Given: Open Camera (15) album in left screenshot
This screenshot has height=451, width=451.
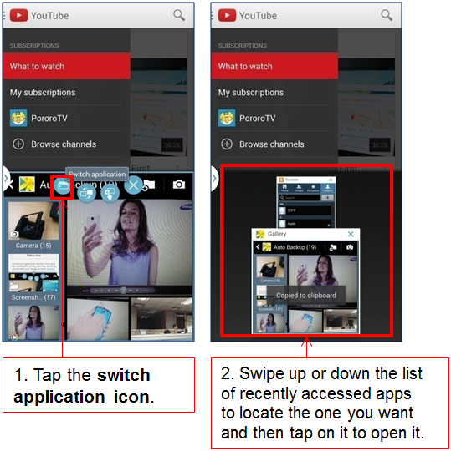Looking at the screenshot, I should pos(33,225).
